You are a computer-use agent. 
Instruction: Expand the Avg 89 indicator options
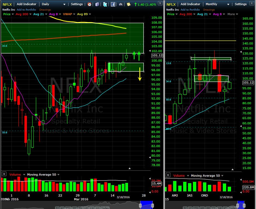click(x=90, y=14)
